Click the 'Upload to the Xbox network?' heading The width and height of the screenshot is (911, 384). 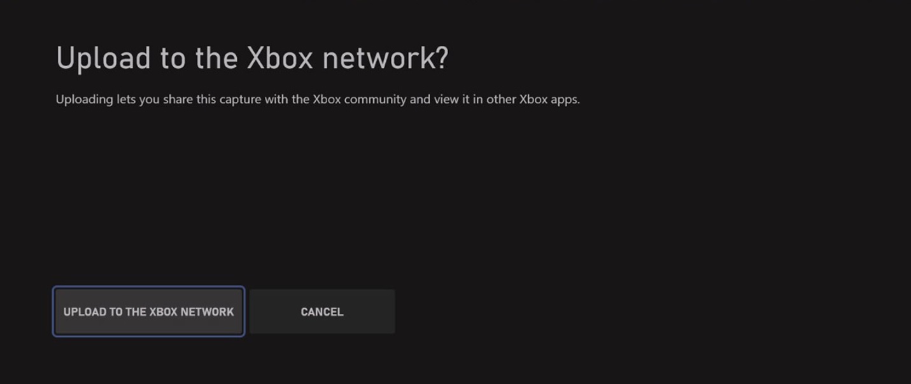pos(252,58)
